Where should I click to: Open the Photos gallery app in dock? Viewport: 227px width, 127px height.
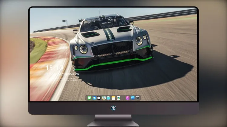118,98
